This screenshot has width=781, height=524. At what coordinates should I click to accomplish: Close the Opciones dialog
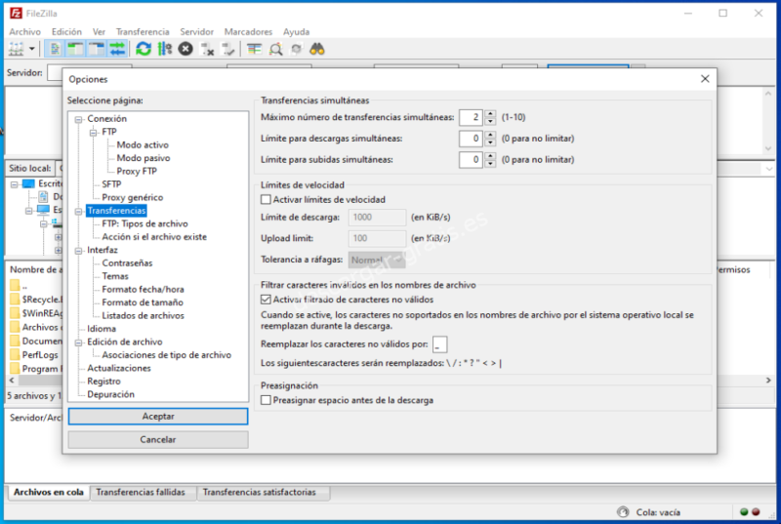point(705,79)
